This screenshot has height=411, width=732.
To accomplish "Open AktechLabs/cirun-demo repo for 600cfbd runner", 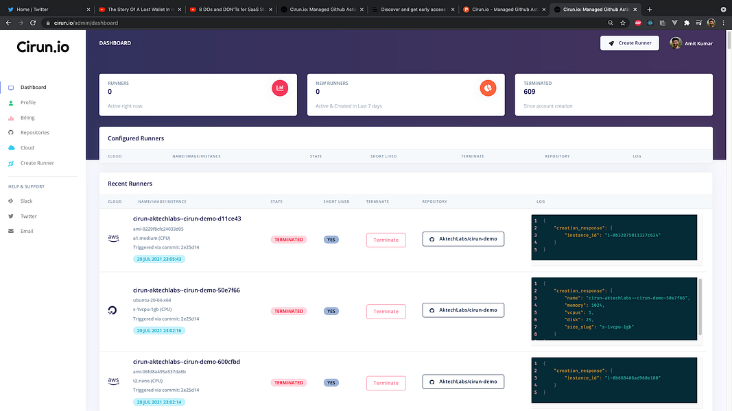I will (463, 382).
